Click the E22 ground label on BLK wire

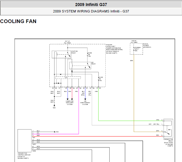[57, 132]
